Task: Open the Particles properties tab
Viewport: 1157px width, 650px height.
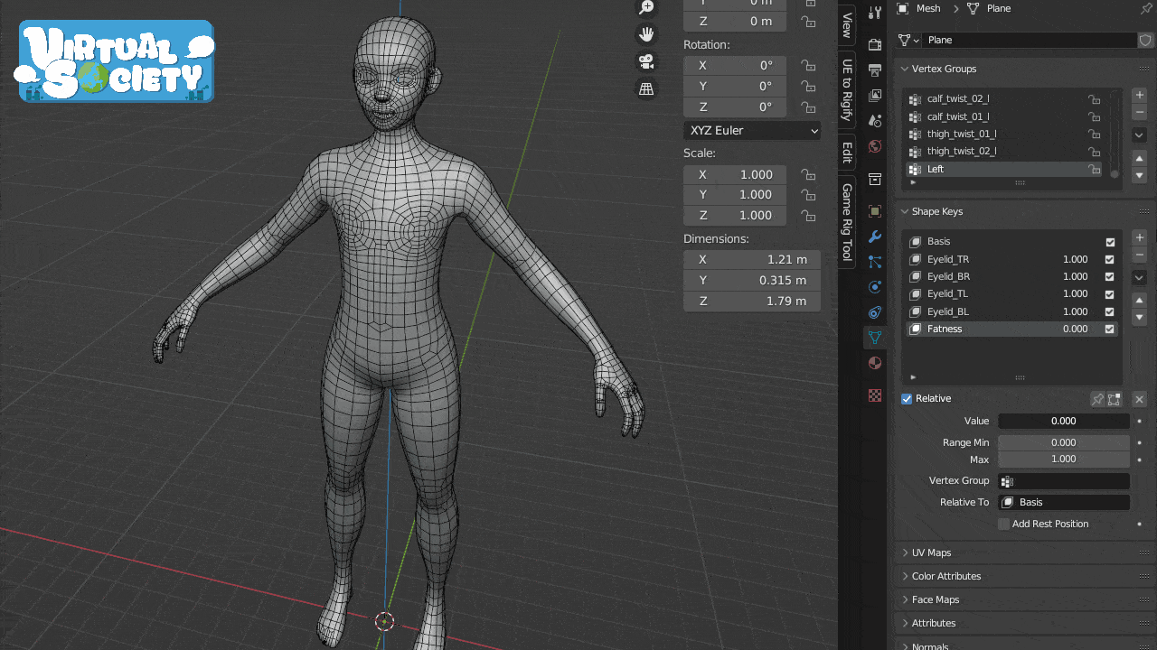Action: (x=874, y=262)
